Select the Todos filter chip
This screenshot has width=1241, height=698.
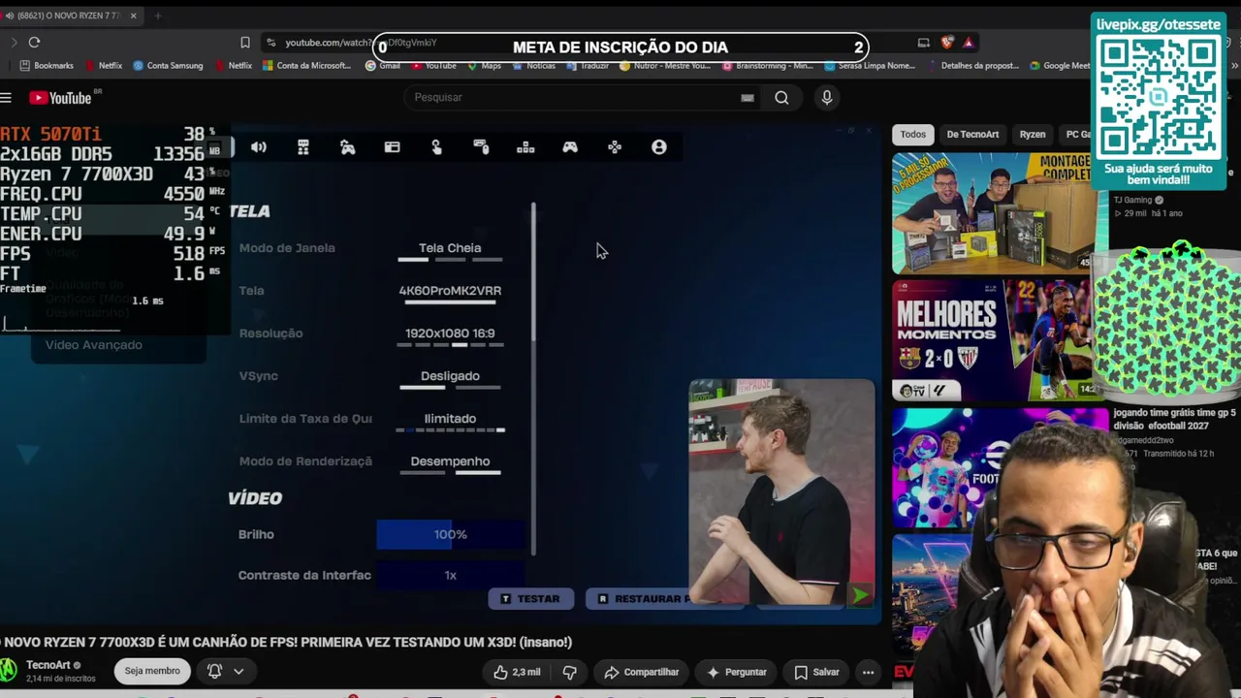[913, 135]
